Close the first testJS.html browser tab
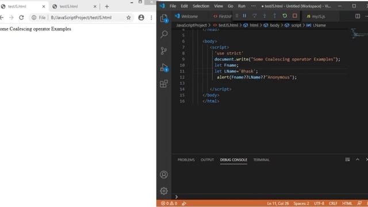Screen dimensions: 368x207 coord(44,6)
